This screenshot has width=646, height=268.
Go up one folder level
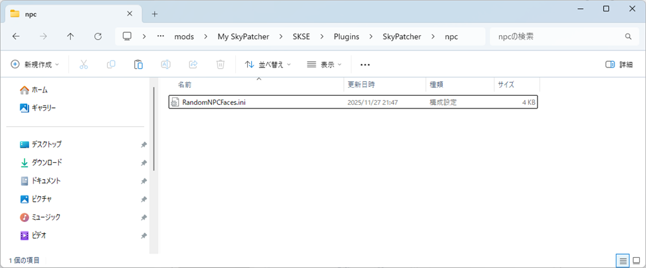(70, 37)
